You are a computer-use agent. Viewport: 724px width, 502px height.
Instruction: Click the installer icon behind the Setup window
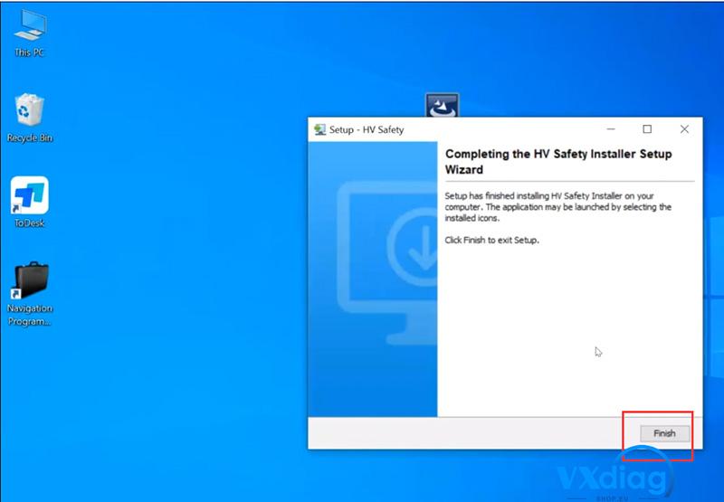coord(442,105)
